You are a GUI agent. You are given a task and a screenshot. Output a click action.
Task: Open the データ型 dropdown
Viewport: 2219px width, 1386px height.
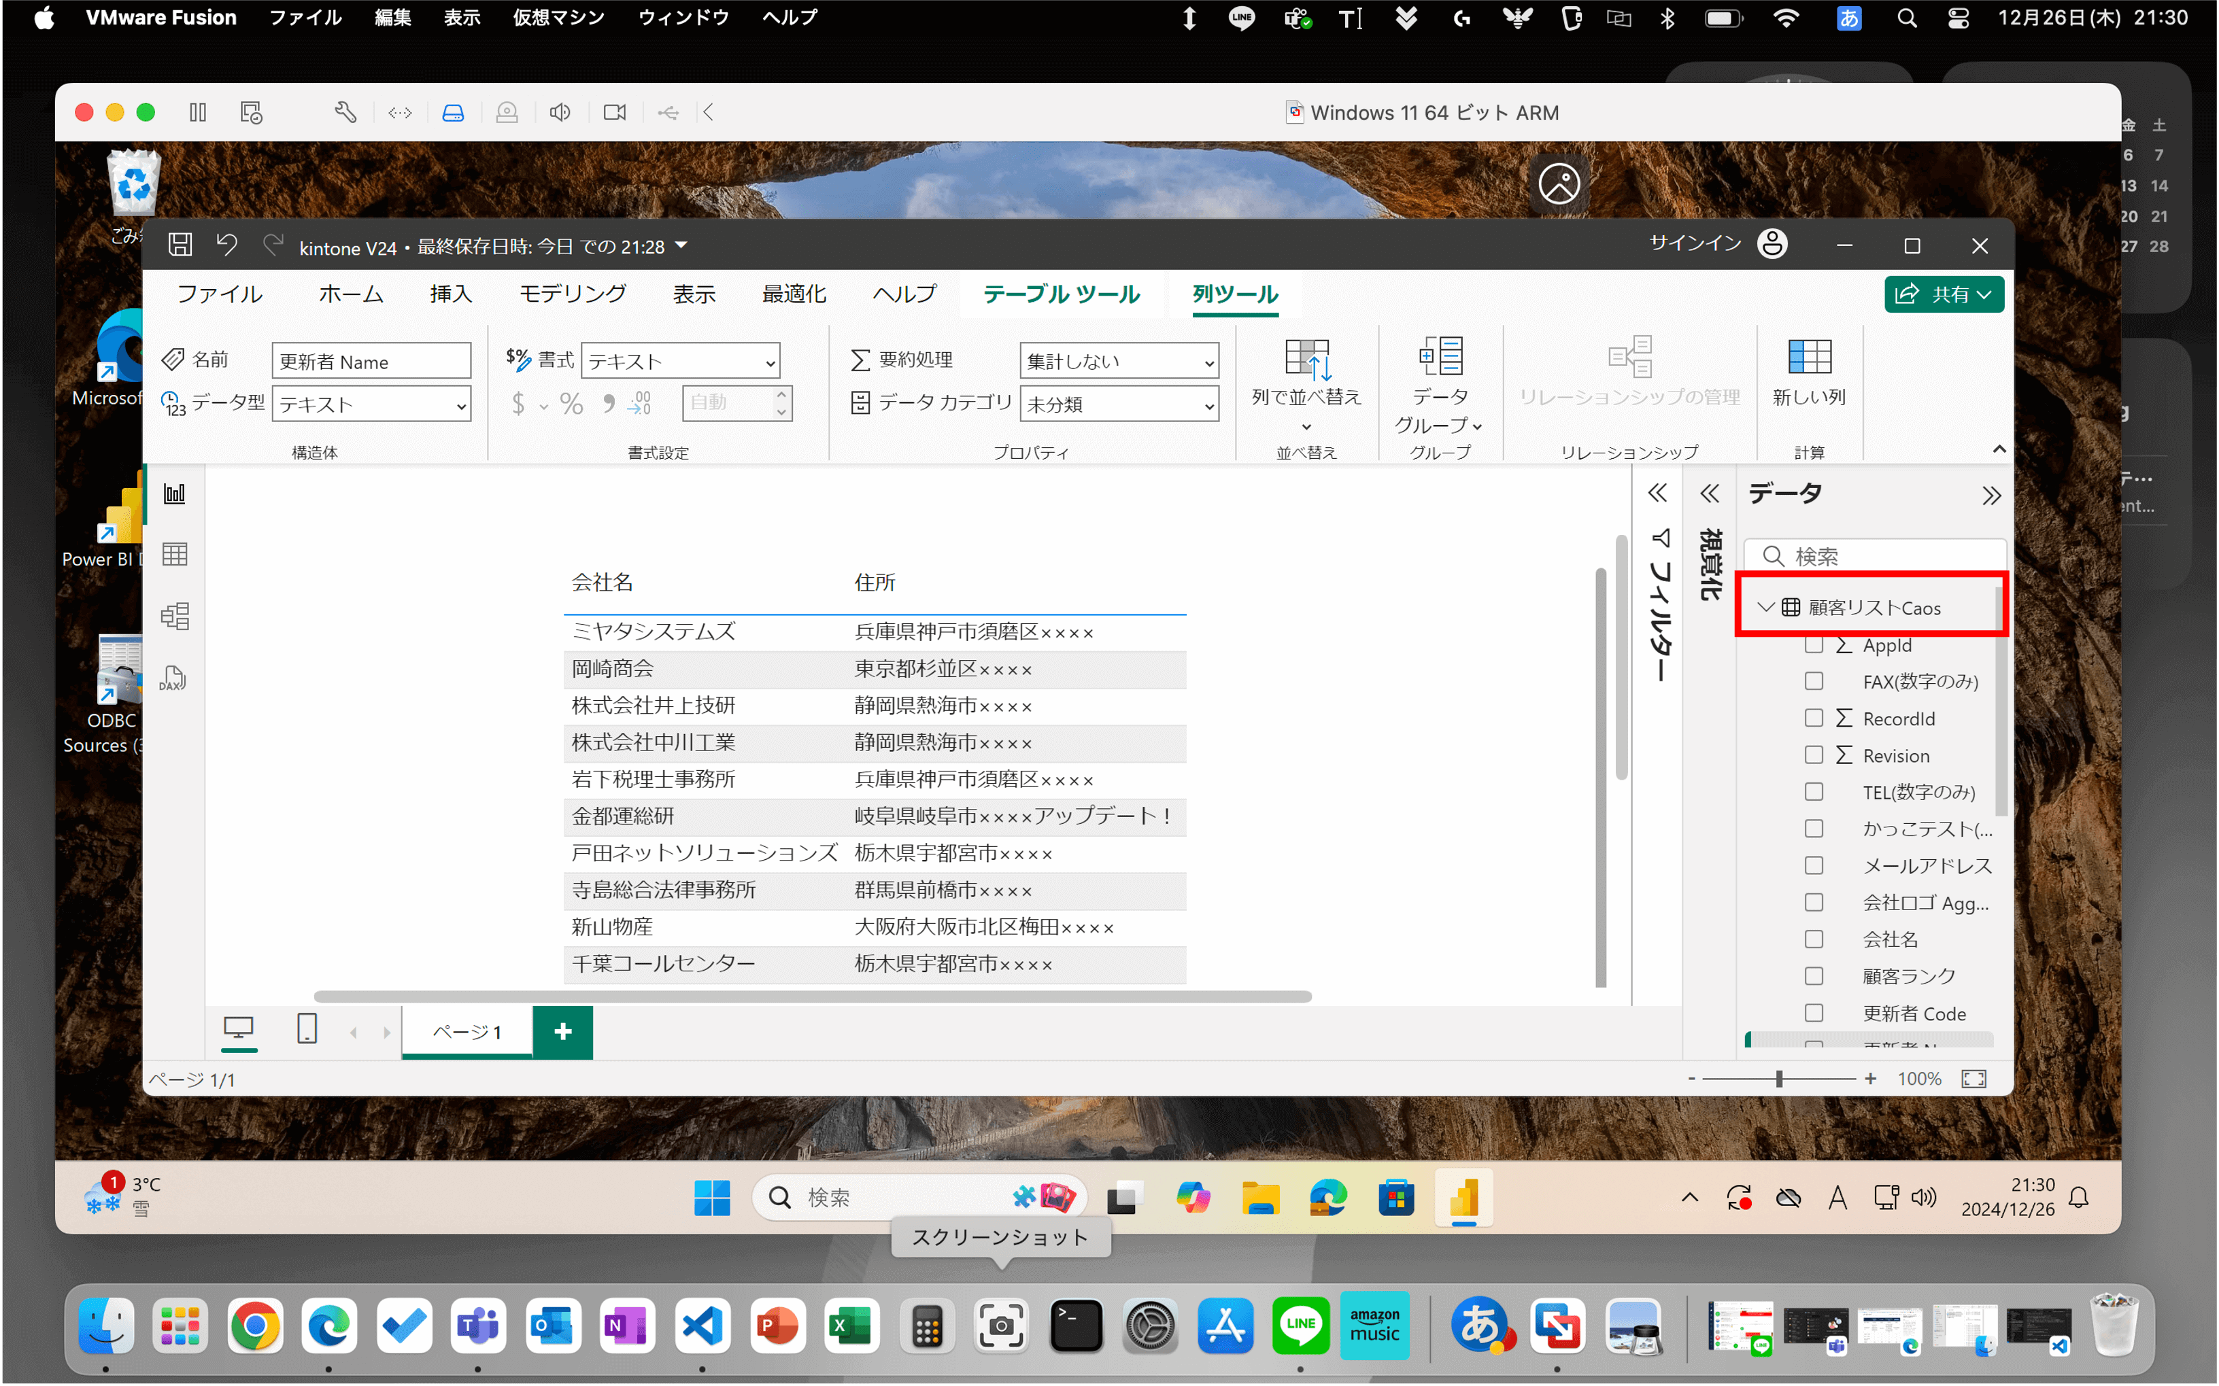tap(371, 404)
